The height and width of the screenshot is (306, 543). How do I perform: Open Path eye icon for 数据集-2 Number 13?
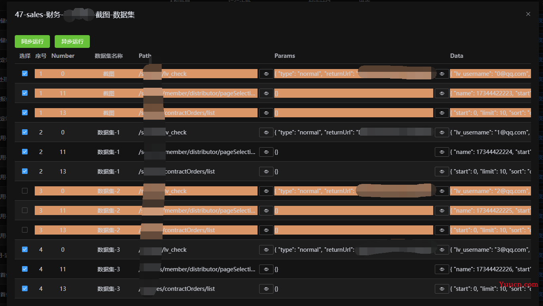266,230
